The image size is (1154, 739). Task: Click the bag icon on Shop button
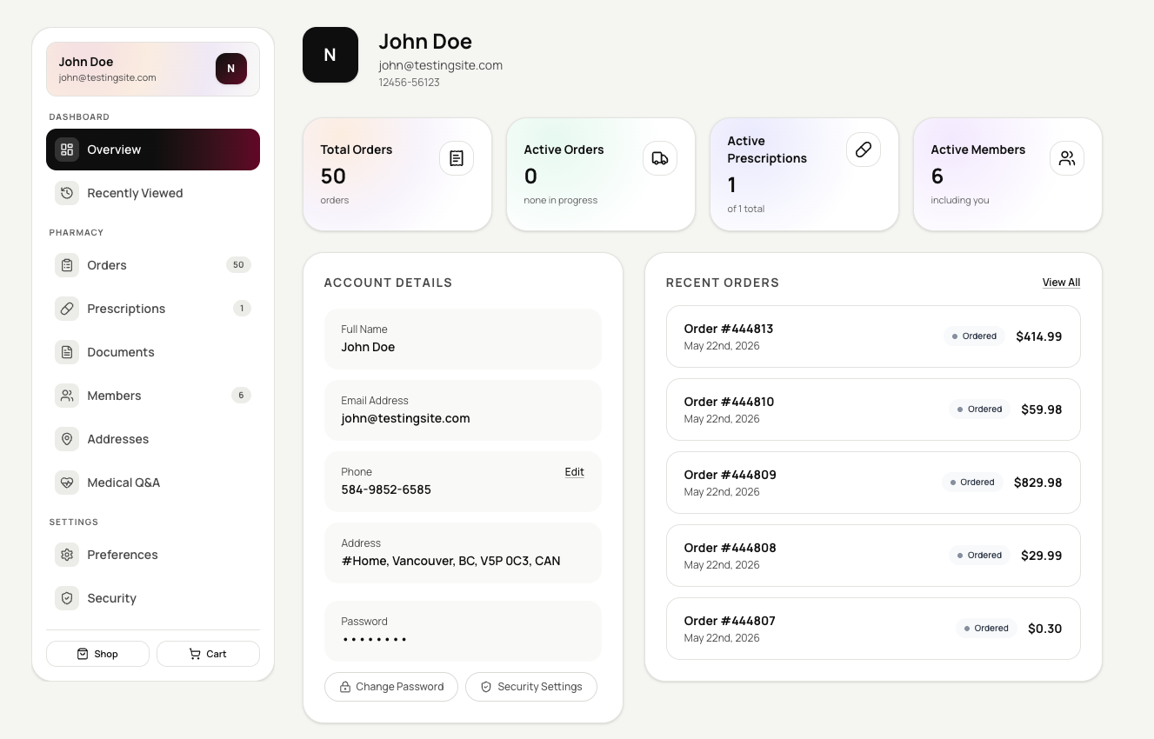(83, 654)
